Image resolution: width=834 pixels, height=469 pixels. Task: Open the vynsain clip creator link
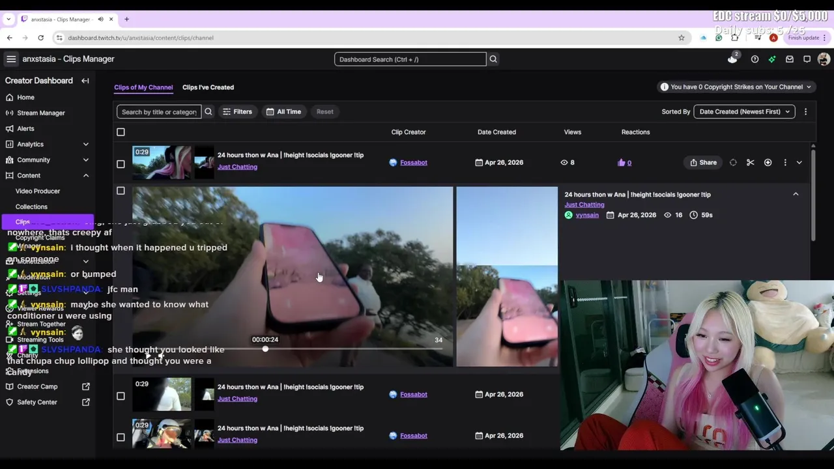point(587,215)
